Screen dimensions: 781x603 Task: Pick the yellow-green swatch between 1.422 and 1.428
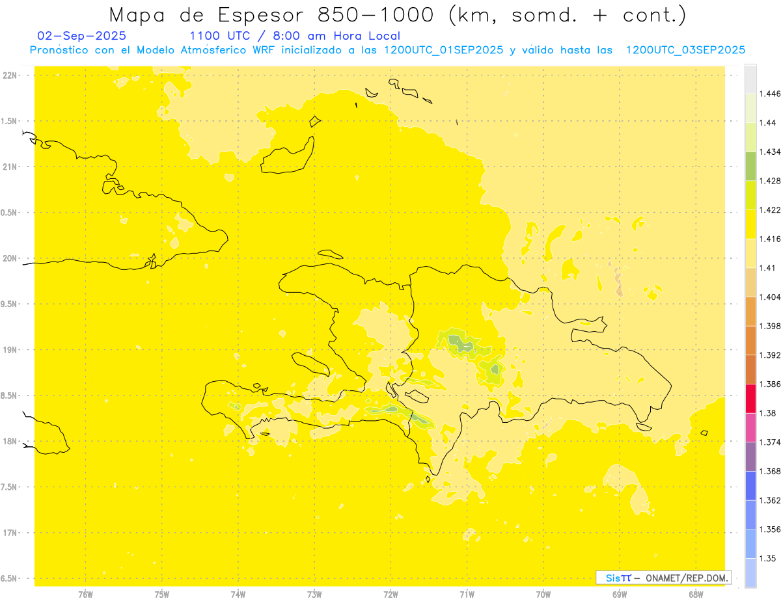click(x=750, y=195)
